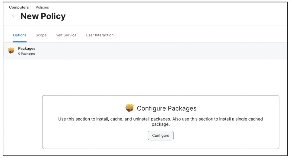The width and height of the screenshot is (290, 158).
Task: Open the Scope tab
Action: (41, 35)
